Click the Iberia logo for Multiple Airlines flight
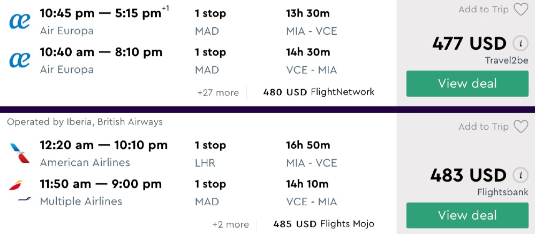This screenshot has height=234, width=535. tap(16, 186)
